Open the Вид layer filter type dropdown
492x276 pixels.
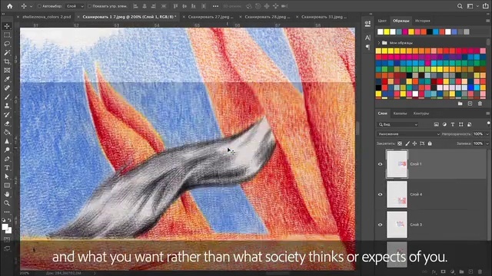click(x=398, y=124)
